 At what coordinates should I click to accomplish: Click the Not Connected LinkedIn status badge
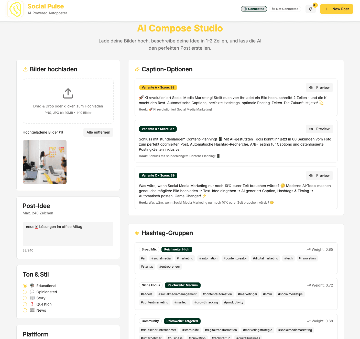pos(285,9)
